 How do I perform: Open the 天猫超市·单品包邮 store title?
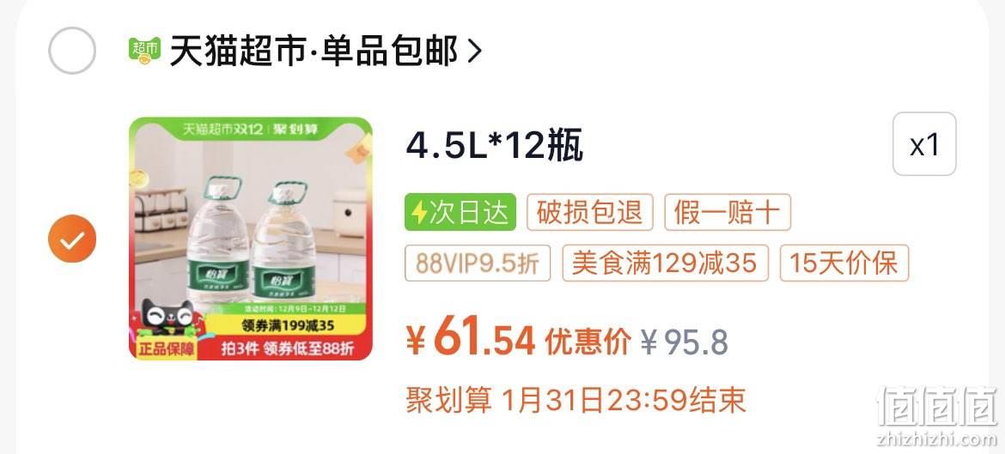coord(314,51)
